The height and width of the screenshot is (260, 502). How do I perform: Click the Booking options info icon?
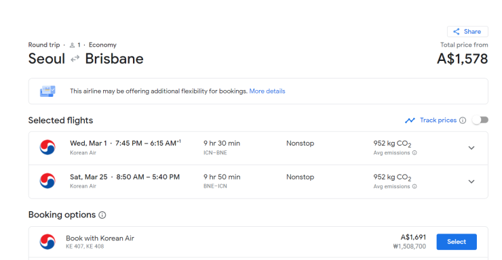click(102, 215)
